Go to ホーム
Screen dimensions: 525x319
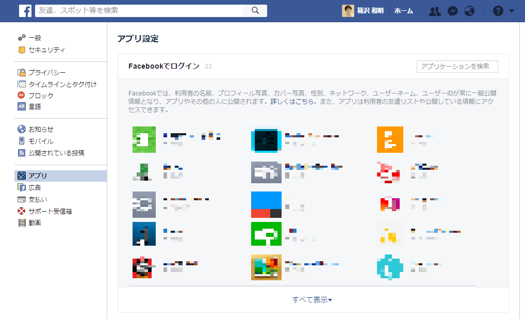pyautogui.click(x=403, y=11)
